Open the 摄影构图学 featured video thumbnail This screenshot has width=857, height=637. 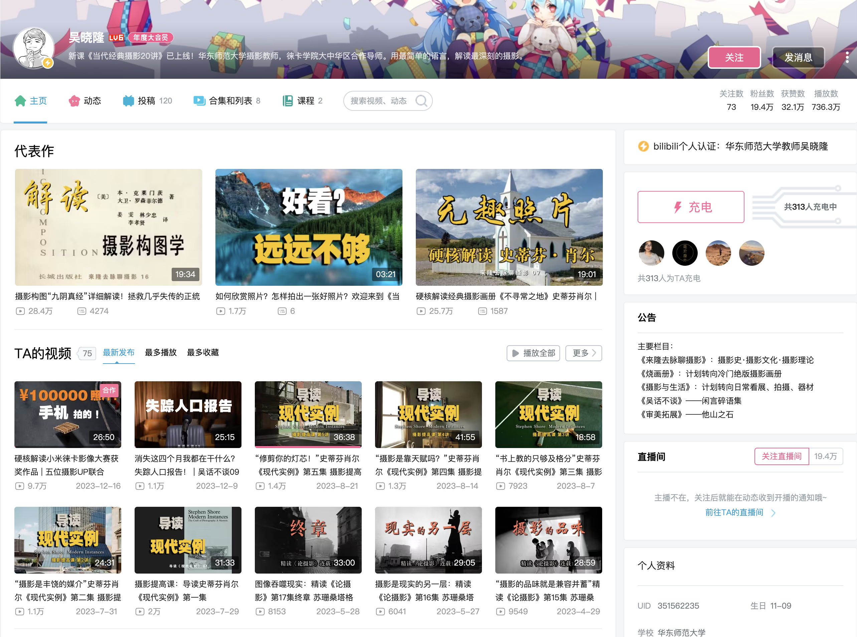pyautogui.click(x=109, y=227)
